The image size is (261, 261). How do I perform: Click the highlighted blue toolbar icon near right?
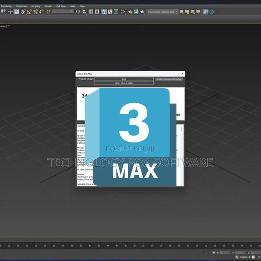pyautogui.click(x=206, y=12)
